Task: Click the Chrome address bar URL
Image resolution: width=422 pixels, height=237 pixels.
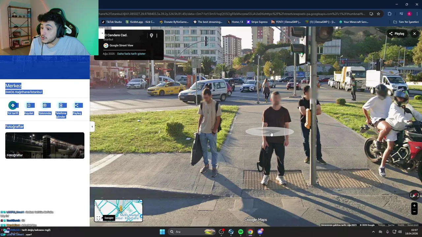Action: 232,14
